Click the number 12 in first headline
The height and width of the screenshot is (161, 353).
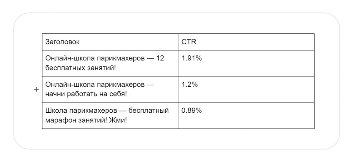tap(160, 58)
